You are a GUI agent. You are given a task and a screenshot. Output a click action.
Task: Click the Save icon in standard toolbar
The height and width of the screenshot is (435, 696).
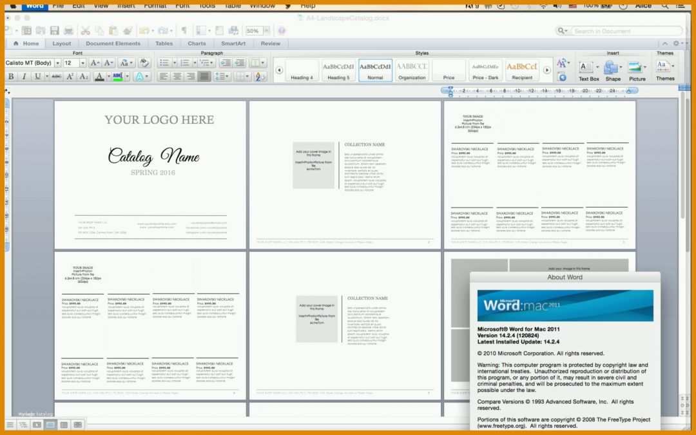point(55,31)
